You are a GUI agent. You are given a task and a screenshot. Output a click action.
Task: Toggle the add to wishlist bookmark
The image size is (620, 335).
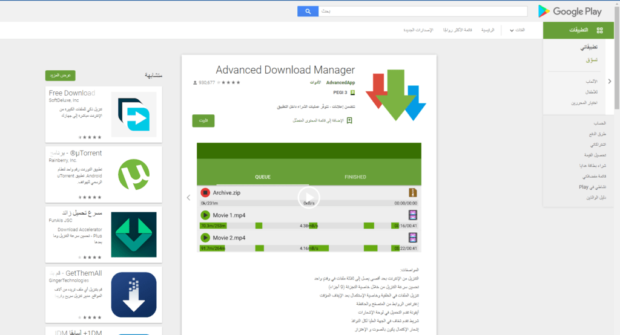point(350,120)
